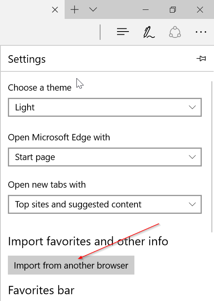Screen dimensions: 214x301
Task: Open the Hub (favorites, reading list) icon
Action: [123, 32]
